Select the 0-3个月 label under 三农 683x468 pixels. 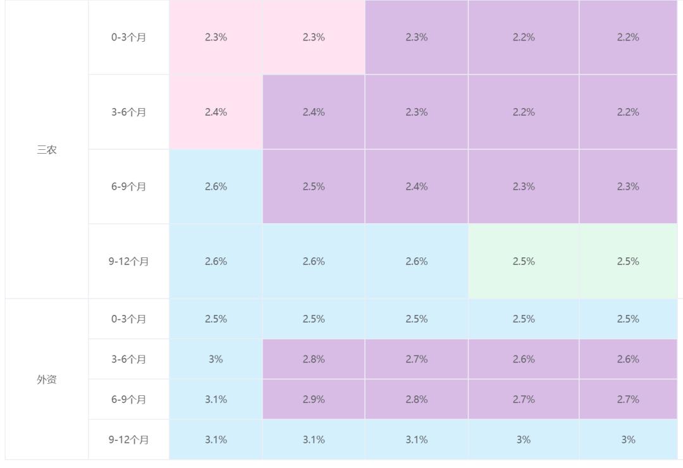coord(128,37)
